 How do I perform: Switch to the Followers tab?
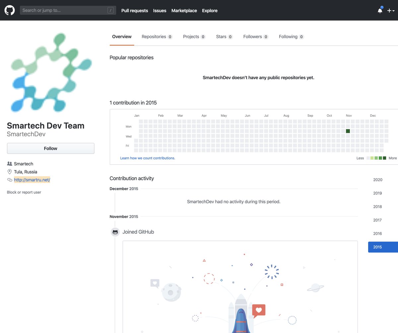click(256, 37)
